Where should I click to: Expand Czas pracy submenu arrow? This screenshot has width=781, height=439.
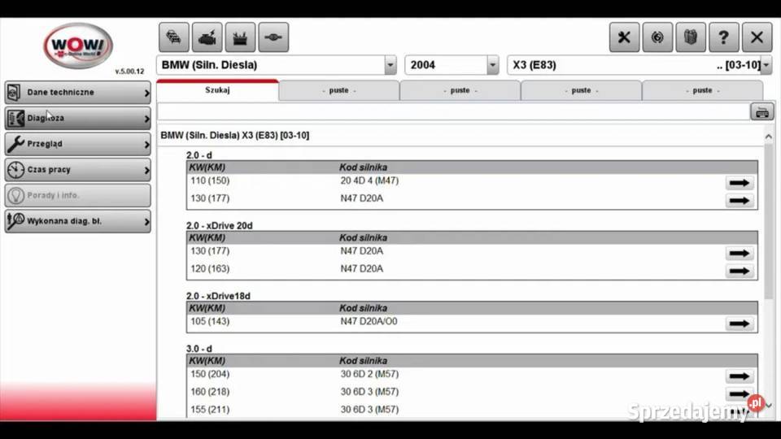tap(146, 170)
